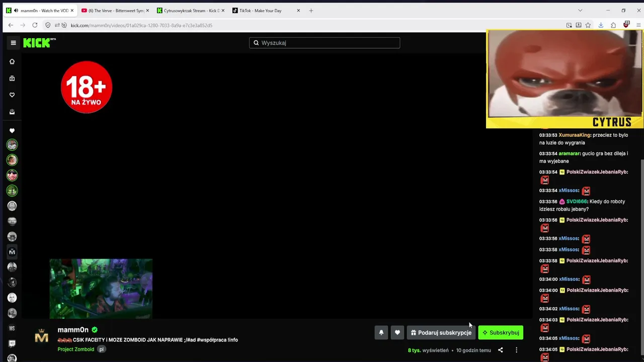Open the Browse icon below Home in sidebar

pyautogui.click(x=12, y=78)
